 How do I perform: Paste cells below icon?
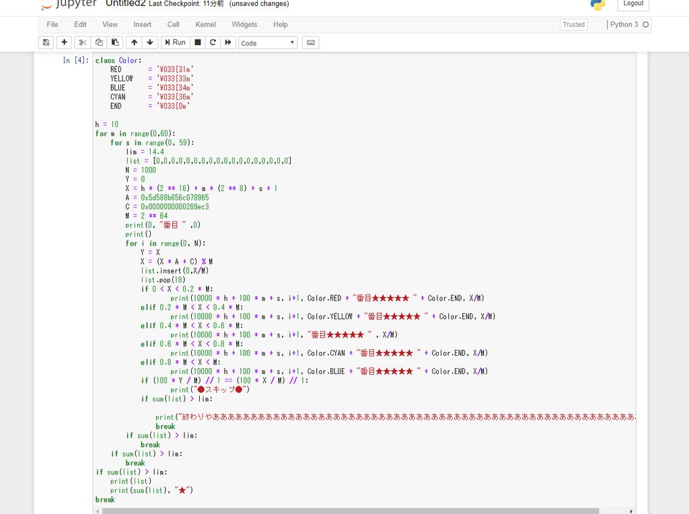(x=115, y=42)
